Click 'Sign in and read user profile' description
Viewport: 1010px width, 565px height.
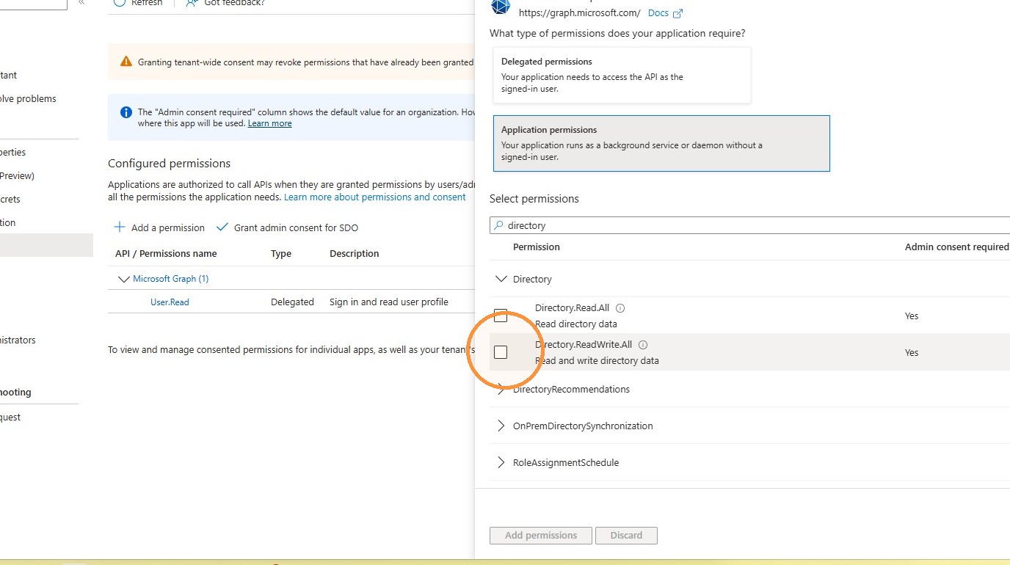click(x=389, y=302)
